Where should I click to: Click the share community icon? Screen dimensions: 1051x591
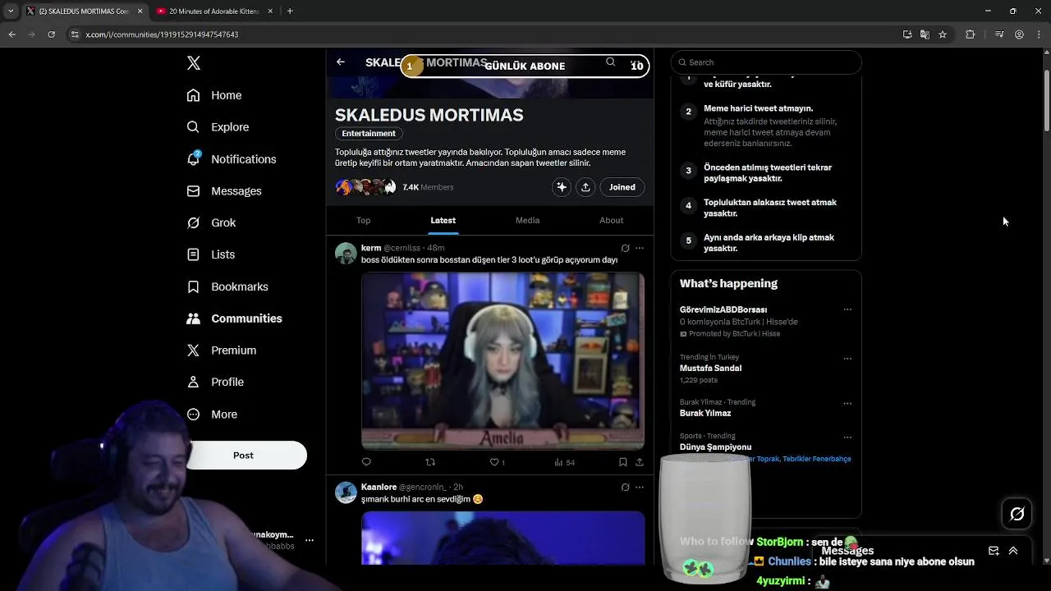coord(585,187)
